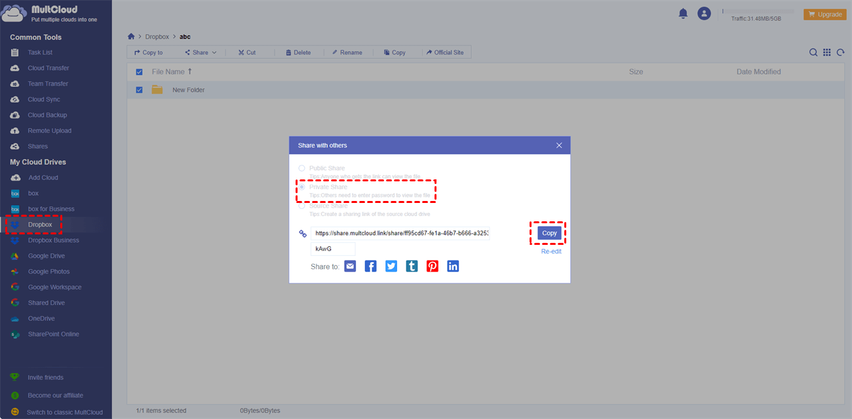Choose the Private Share radio option
This screenshot has height=419, width=852.
coord(301,187)
